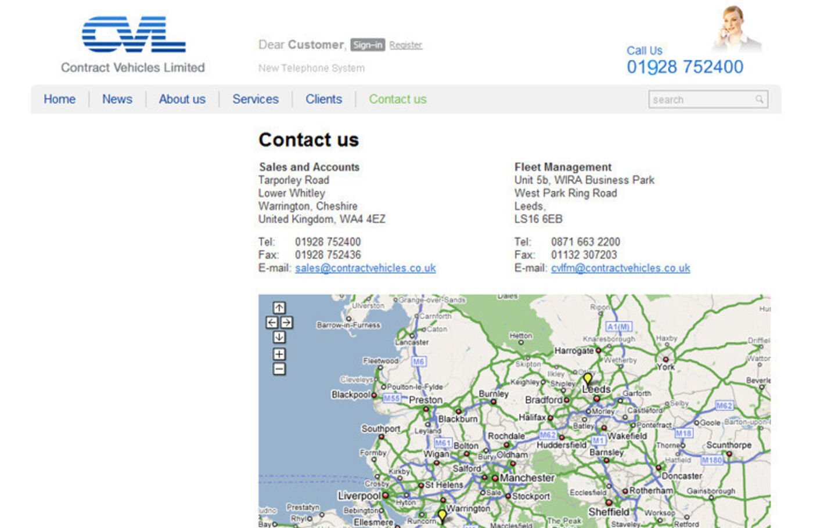Image resolution: width=813 pixels, height=528 pixels.
Task: Follow the Register link
Action: 405,45
